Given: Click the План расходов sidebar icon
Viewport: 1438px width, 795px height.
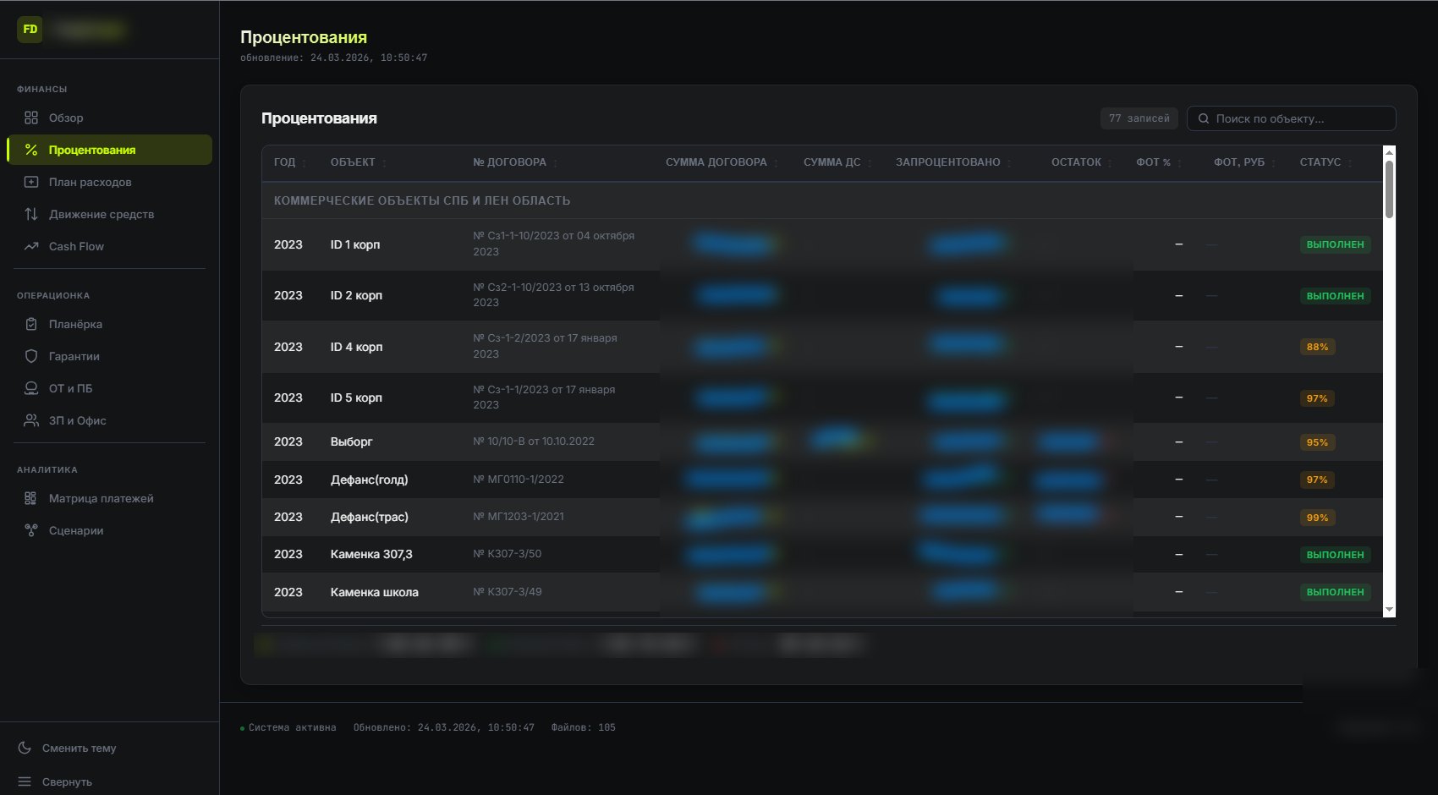Looking at the screenshot, I should pos(31,182).
